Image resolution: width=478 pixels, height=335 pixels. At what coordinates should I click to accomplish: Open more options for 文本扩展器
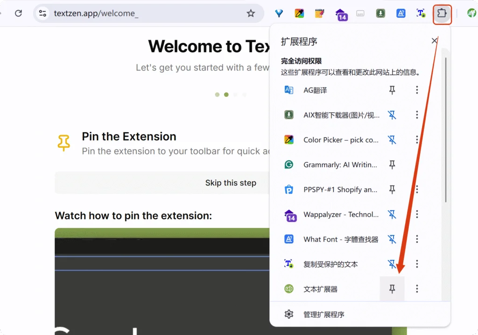417,289
